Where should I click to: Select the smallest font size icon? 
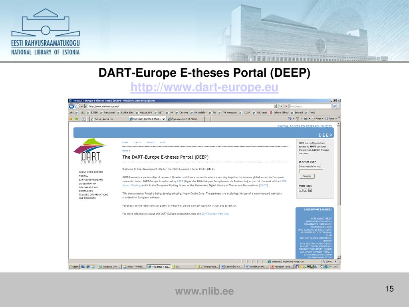click(x=300, y=190)
